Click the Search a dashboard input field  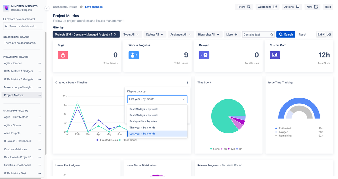(23, 26)
